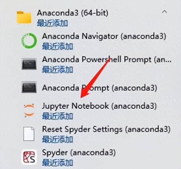Click 最近添加 link under Anaconda Navigator
This screenshot has height=169, width=181.
(x=57, y=46)
